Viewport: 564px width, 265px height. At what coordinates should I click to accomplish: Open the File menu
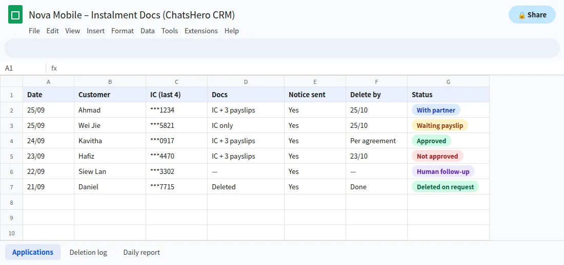[34, 31]
